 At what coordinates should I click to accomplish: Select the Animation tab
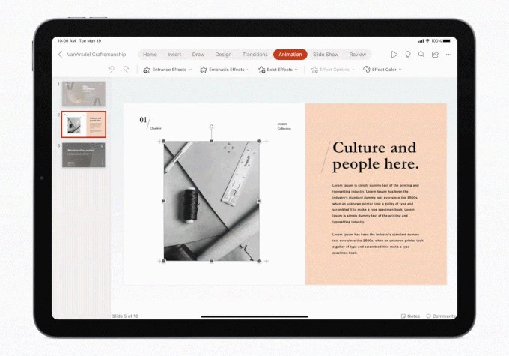pos(290,55)
